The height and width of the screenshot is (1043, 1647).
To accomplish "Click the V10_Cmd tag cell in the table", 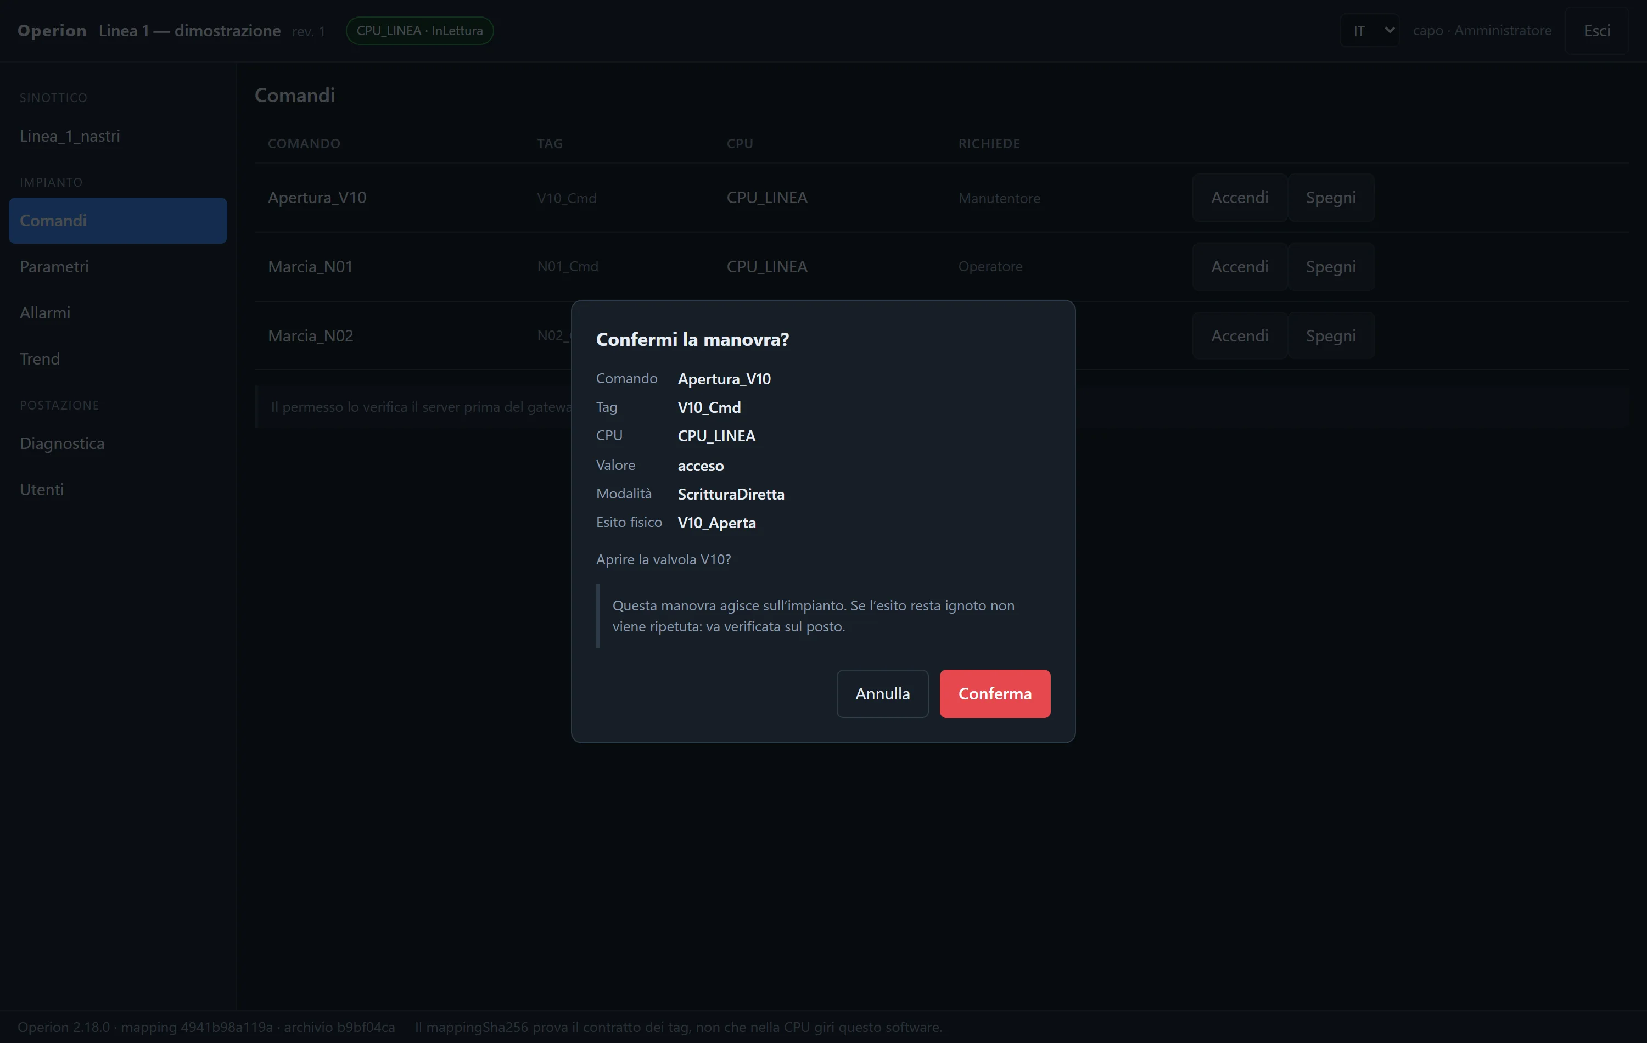I will [567, 198].
